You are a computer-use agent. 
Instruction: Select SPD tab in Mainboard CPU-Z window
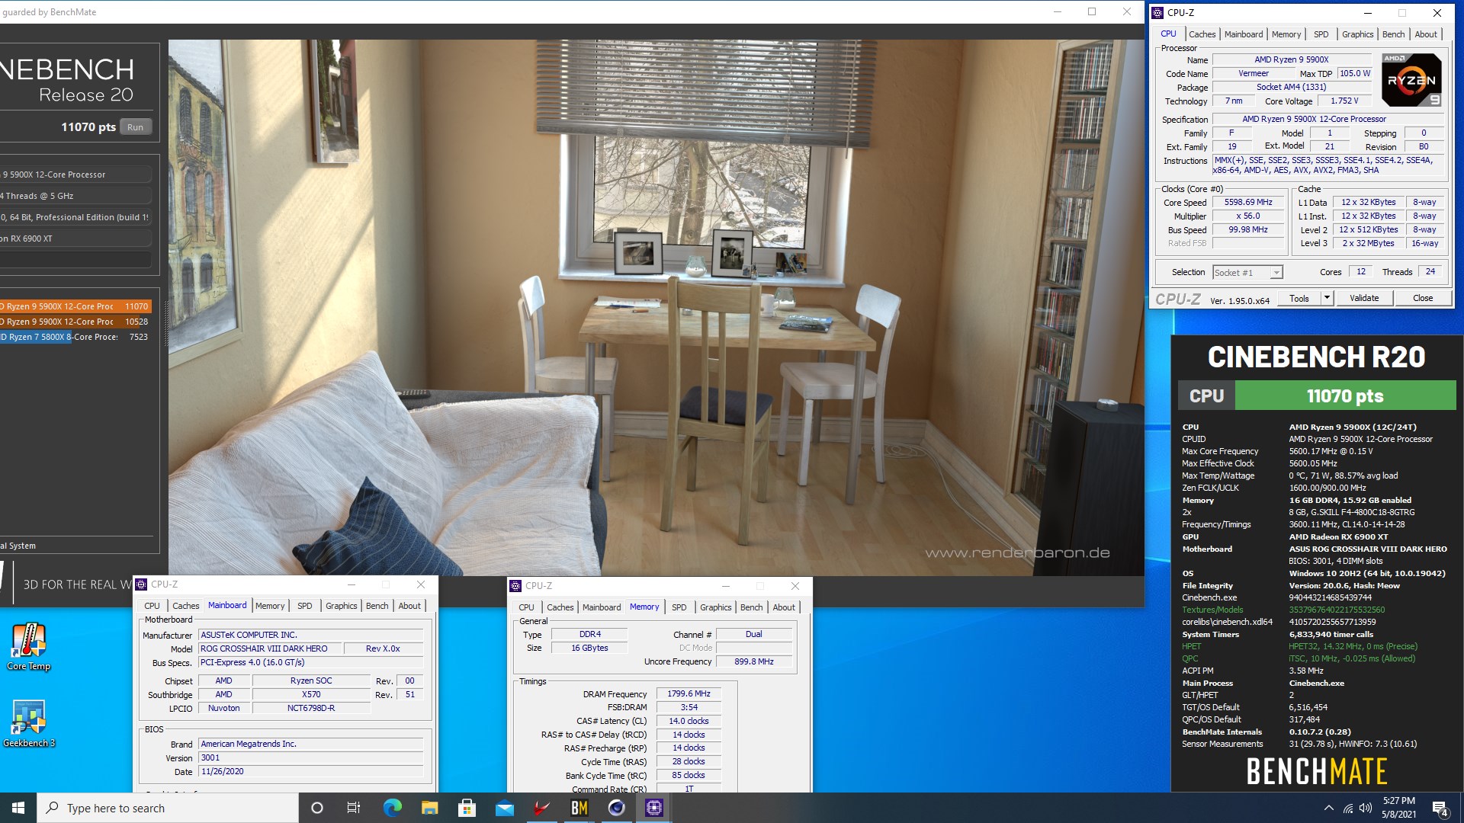click(x=305, y=606)
